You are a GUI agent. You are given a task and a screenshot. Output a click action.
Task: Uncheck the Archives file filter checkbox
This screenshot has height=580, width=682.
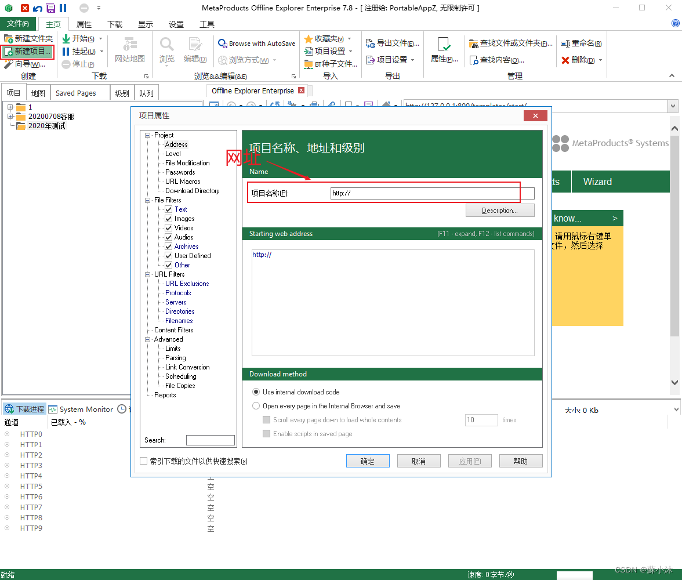tap(169, 246)
